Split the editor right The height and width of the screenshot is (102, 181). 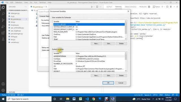97,7
